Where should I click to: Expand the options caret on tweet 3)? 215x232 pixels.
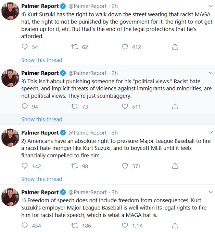[210, 73]
